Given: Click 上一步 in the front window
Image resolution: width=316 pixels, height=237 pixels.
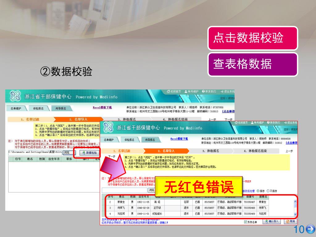Looking at the screenshot, I should (289, 151).
